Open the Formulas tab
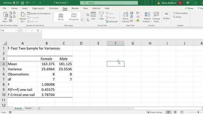203x114 pixels. tap(54, 8)
